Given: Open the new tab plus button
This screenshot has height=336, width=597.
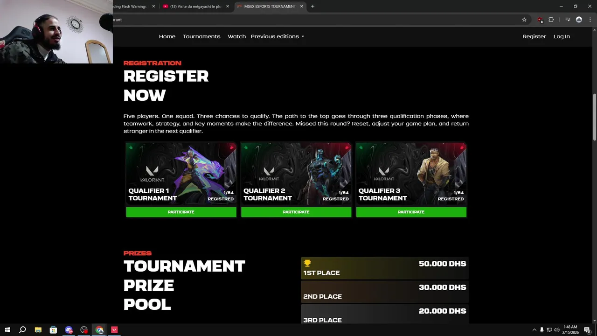Looking at the screenshot, I should coord(312,7).
